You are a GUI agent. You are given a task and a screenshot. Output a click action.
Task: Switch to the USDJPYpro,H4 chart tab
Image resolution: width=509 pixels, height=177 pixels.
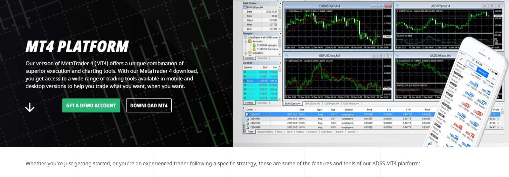pos(332,104)
